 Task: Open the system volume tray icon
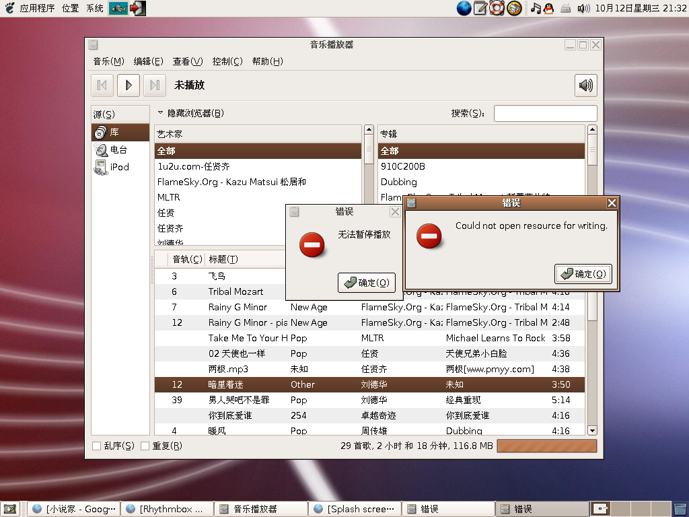(x=583, y=8)
